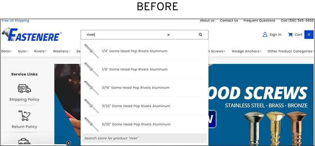This screenshot has width=315, height=146.
Task: Click the 1/8" rivet thumbnail image
Action: [x=91, y=69]
